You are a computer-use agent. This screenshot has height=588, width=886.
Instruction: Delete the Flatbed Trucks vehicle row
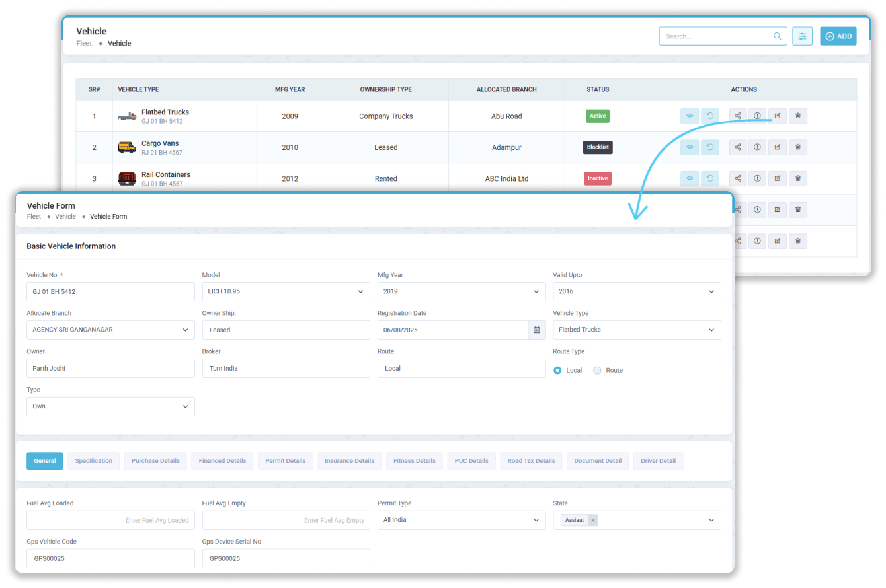(x=798, y=116)
